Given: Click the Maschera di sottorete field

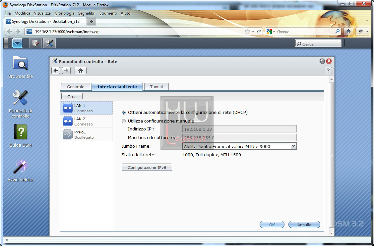Looking at the screenshot, I should click(x=239, y=138).
